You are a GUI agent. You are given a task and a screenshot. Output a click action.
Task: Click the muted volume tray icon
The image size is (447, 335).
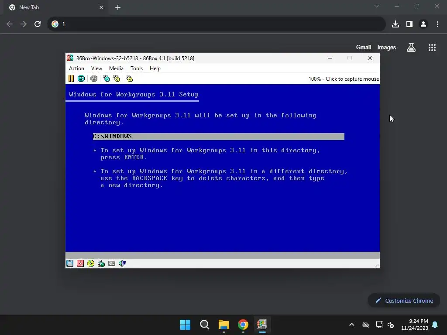point(391,325)
